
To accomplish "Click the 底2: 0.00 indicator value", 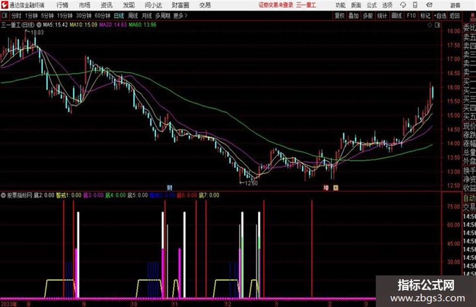I will point(44,196).
